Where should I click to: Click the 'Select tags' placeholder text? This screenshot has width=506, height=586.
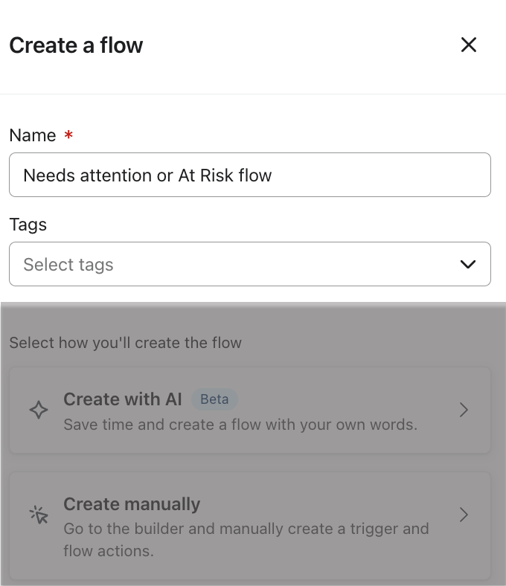[x=68, y=265]
